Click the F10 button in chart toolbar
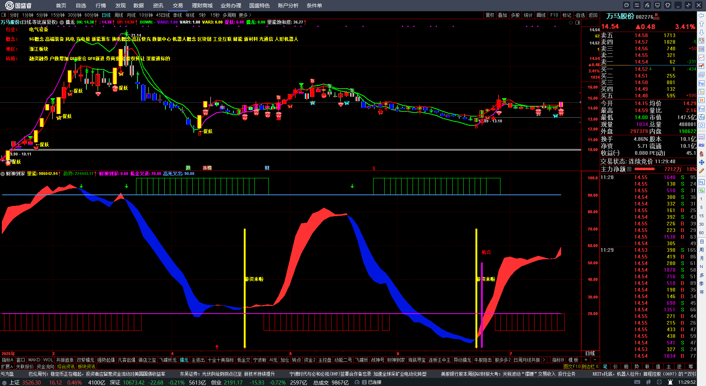The width and height of the screenshot is (706, 386). 554,15
